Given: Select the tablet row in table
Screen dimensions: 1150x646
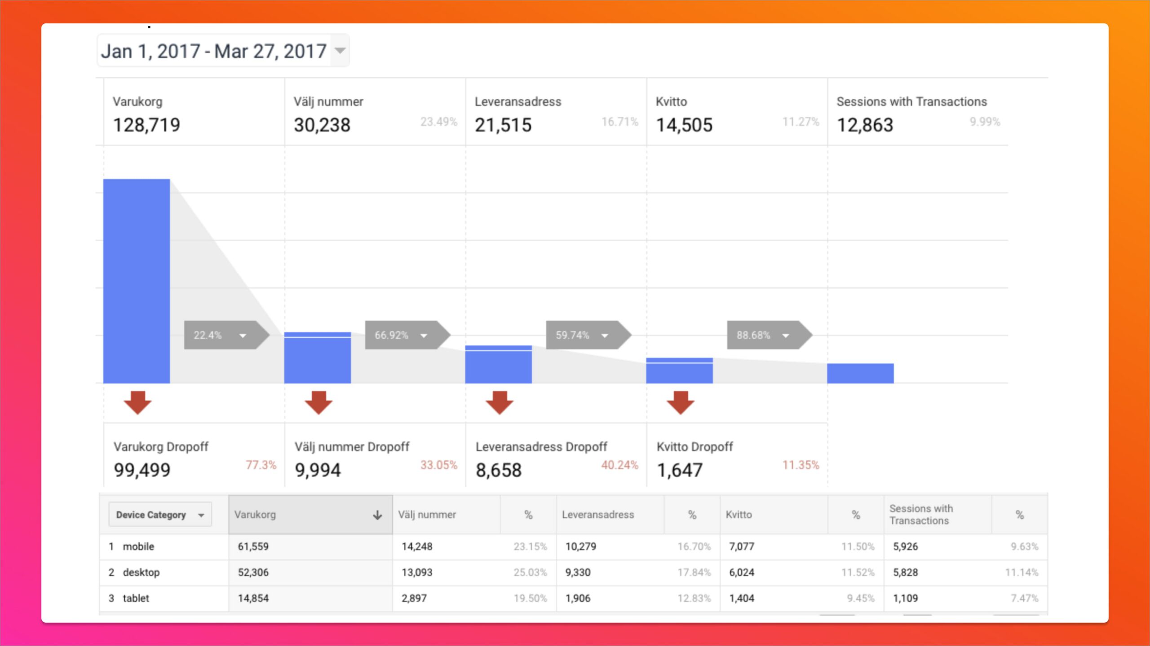Looking at the screenshot, I should click(x=136, y=598).
